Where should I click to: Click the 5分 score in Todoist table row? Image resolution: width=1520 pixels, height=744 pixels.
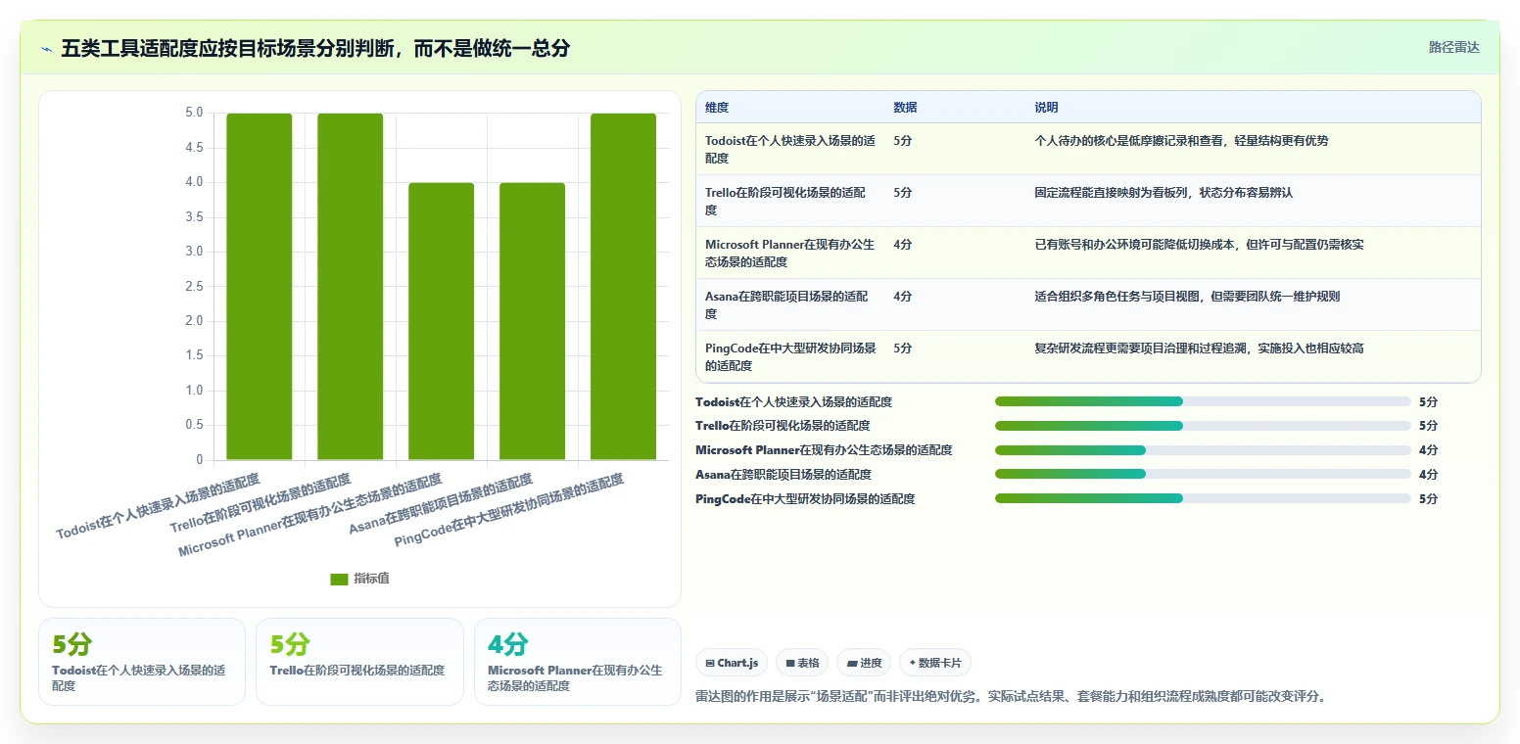tap(902, 141)
